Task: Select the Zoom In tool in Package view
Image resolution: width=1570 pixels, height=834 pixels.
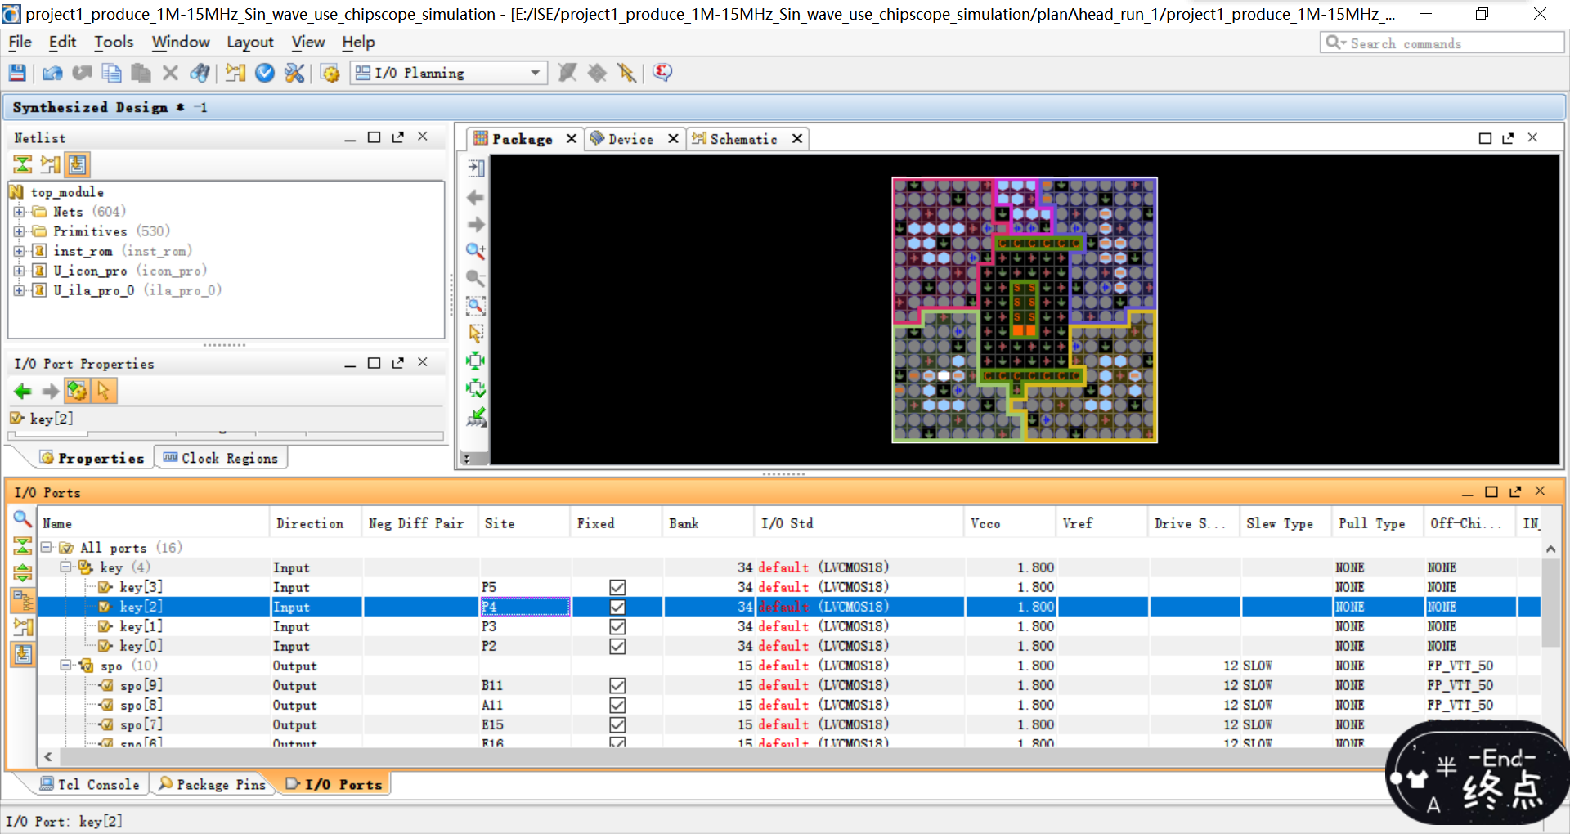Action: click(x=475, y=251)
